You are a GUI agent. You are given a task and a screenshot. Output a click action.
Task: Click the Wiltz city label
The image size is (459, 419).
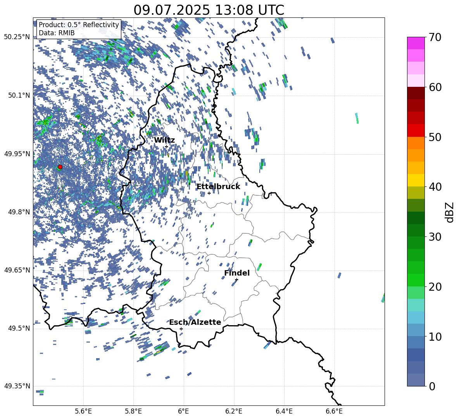coord(164,140)
